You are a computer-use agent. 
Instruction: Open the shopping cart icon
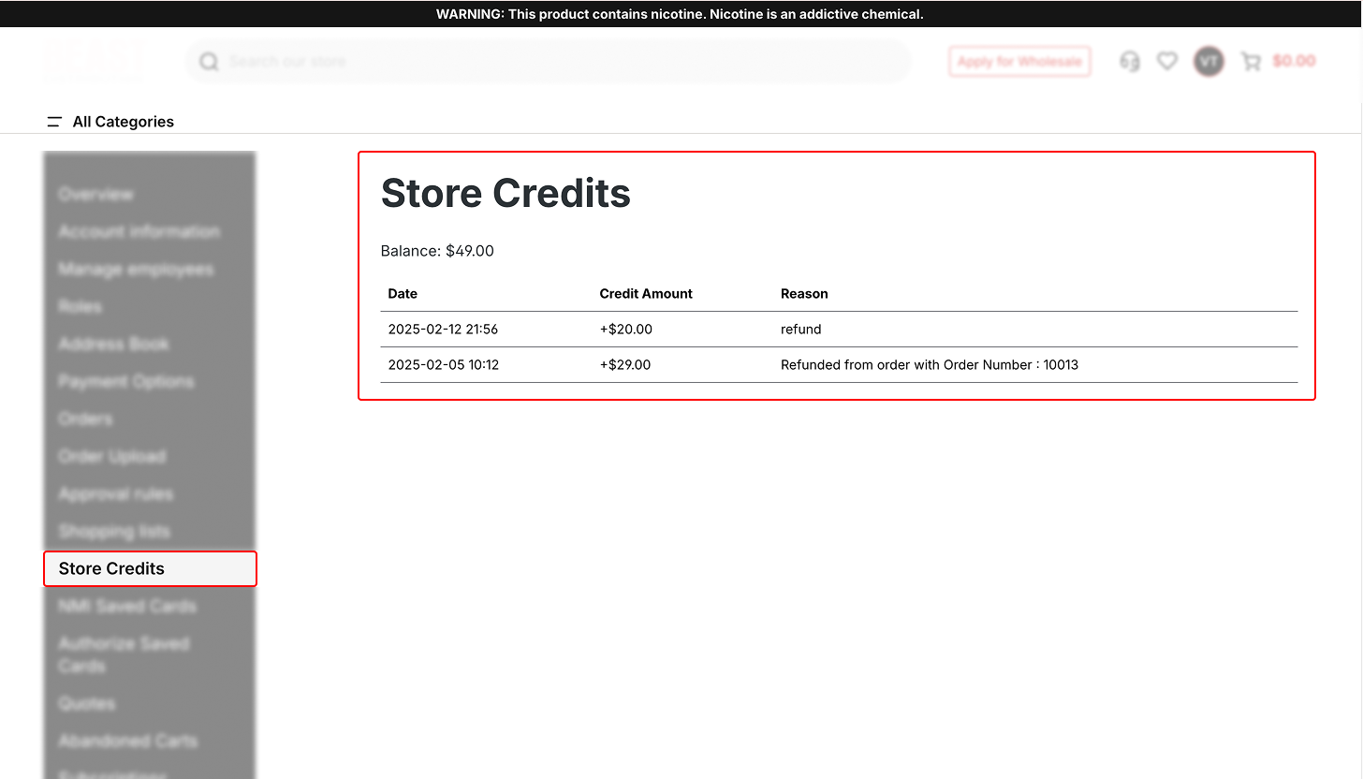[x=1251, y=62]
